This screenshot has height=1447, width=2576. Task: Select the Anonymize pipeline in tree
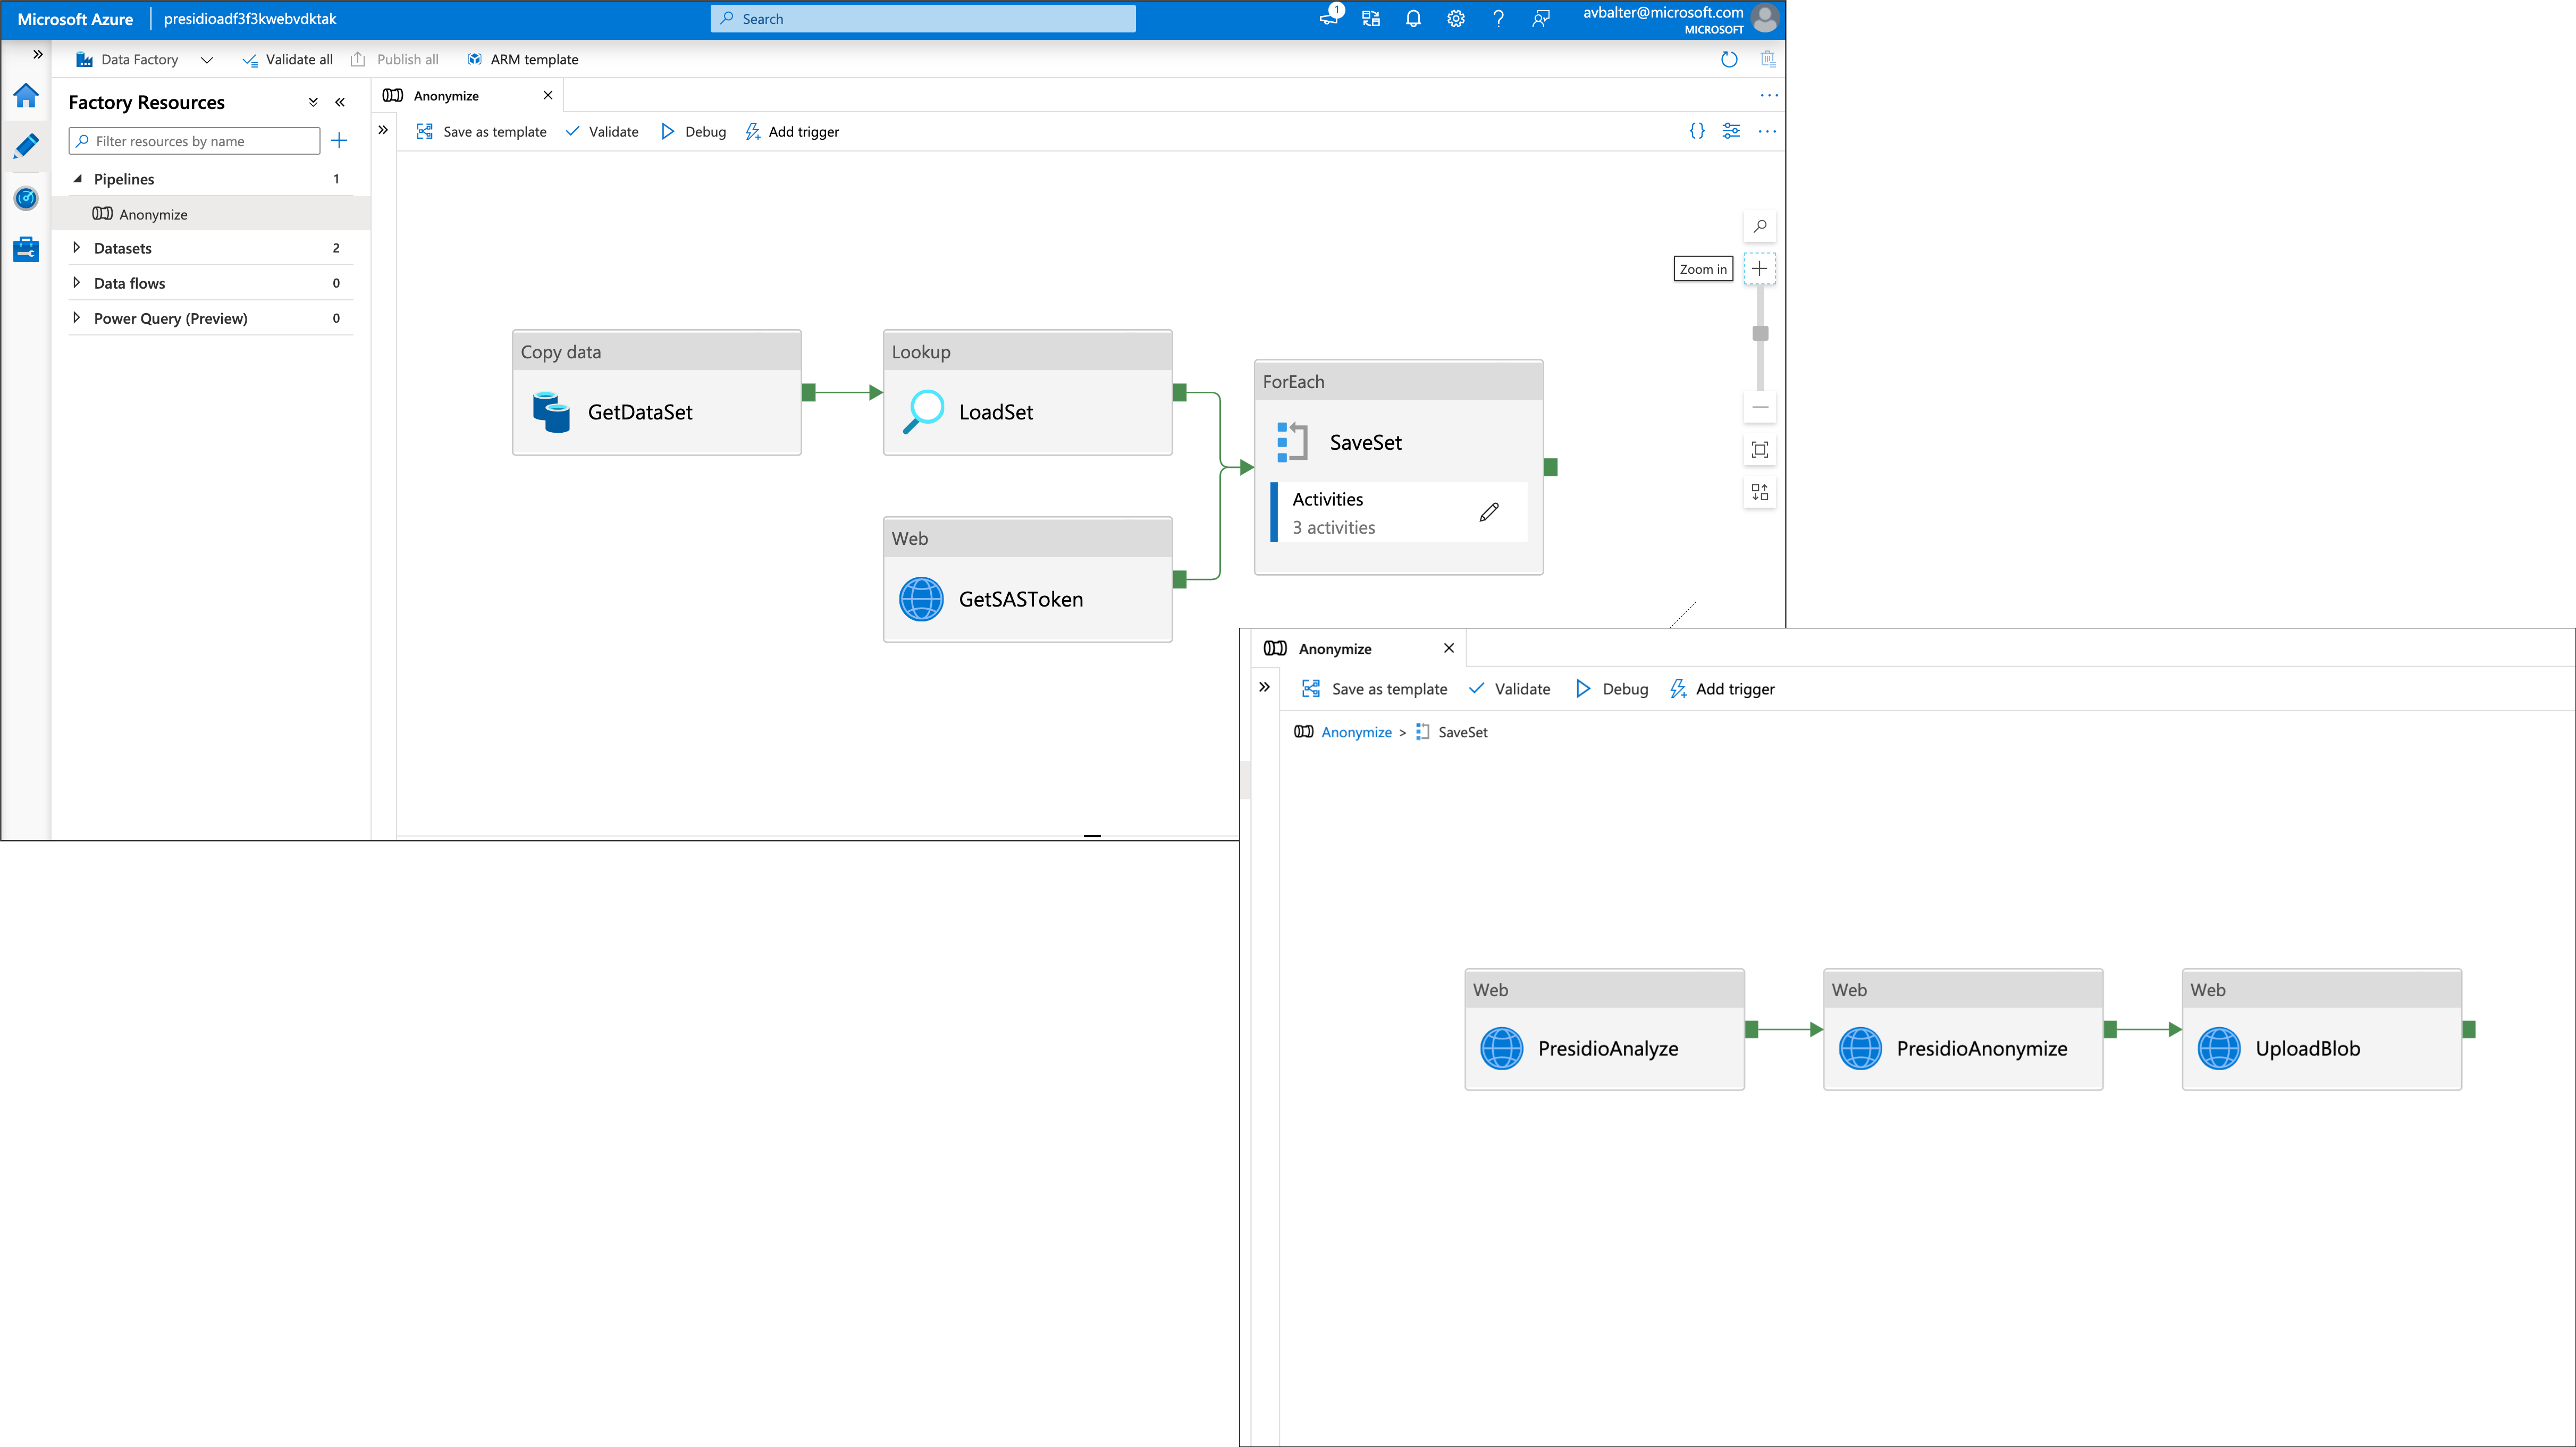click(x=211, y=214)
